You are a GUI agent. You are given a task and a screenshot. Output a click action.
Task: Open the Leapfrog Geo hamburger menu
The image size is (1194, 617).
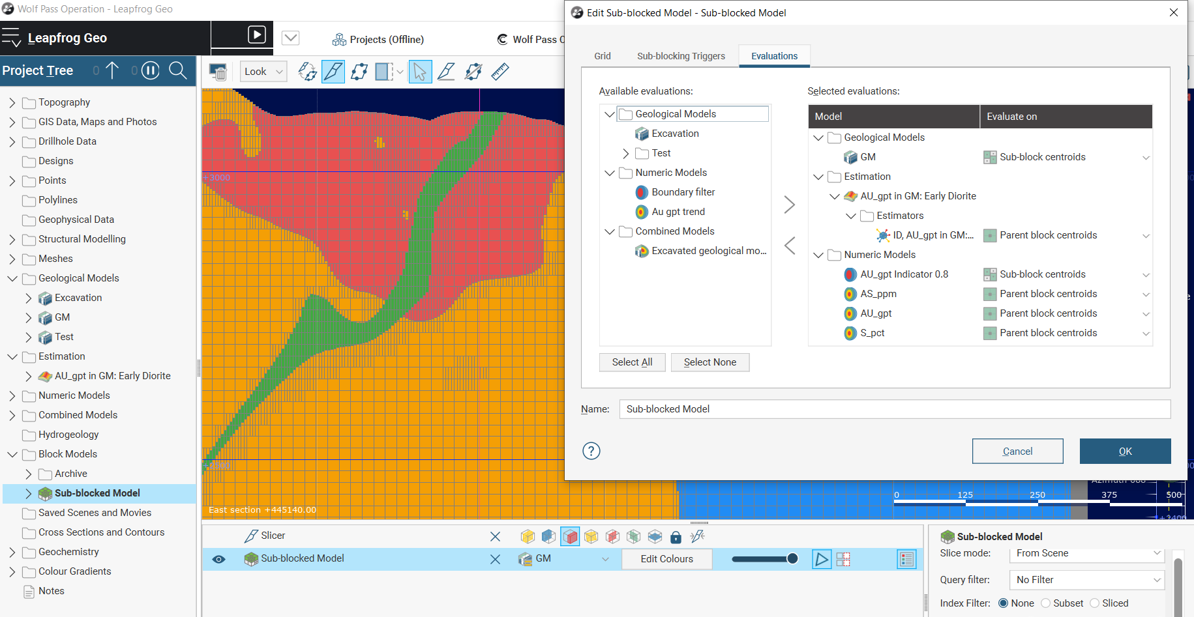click(11, 38)
